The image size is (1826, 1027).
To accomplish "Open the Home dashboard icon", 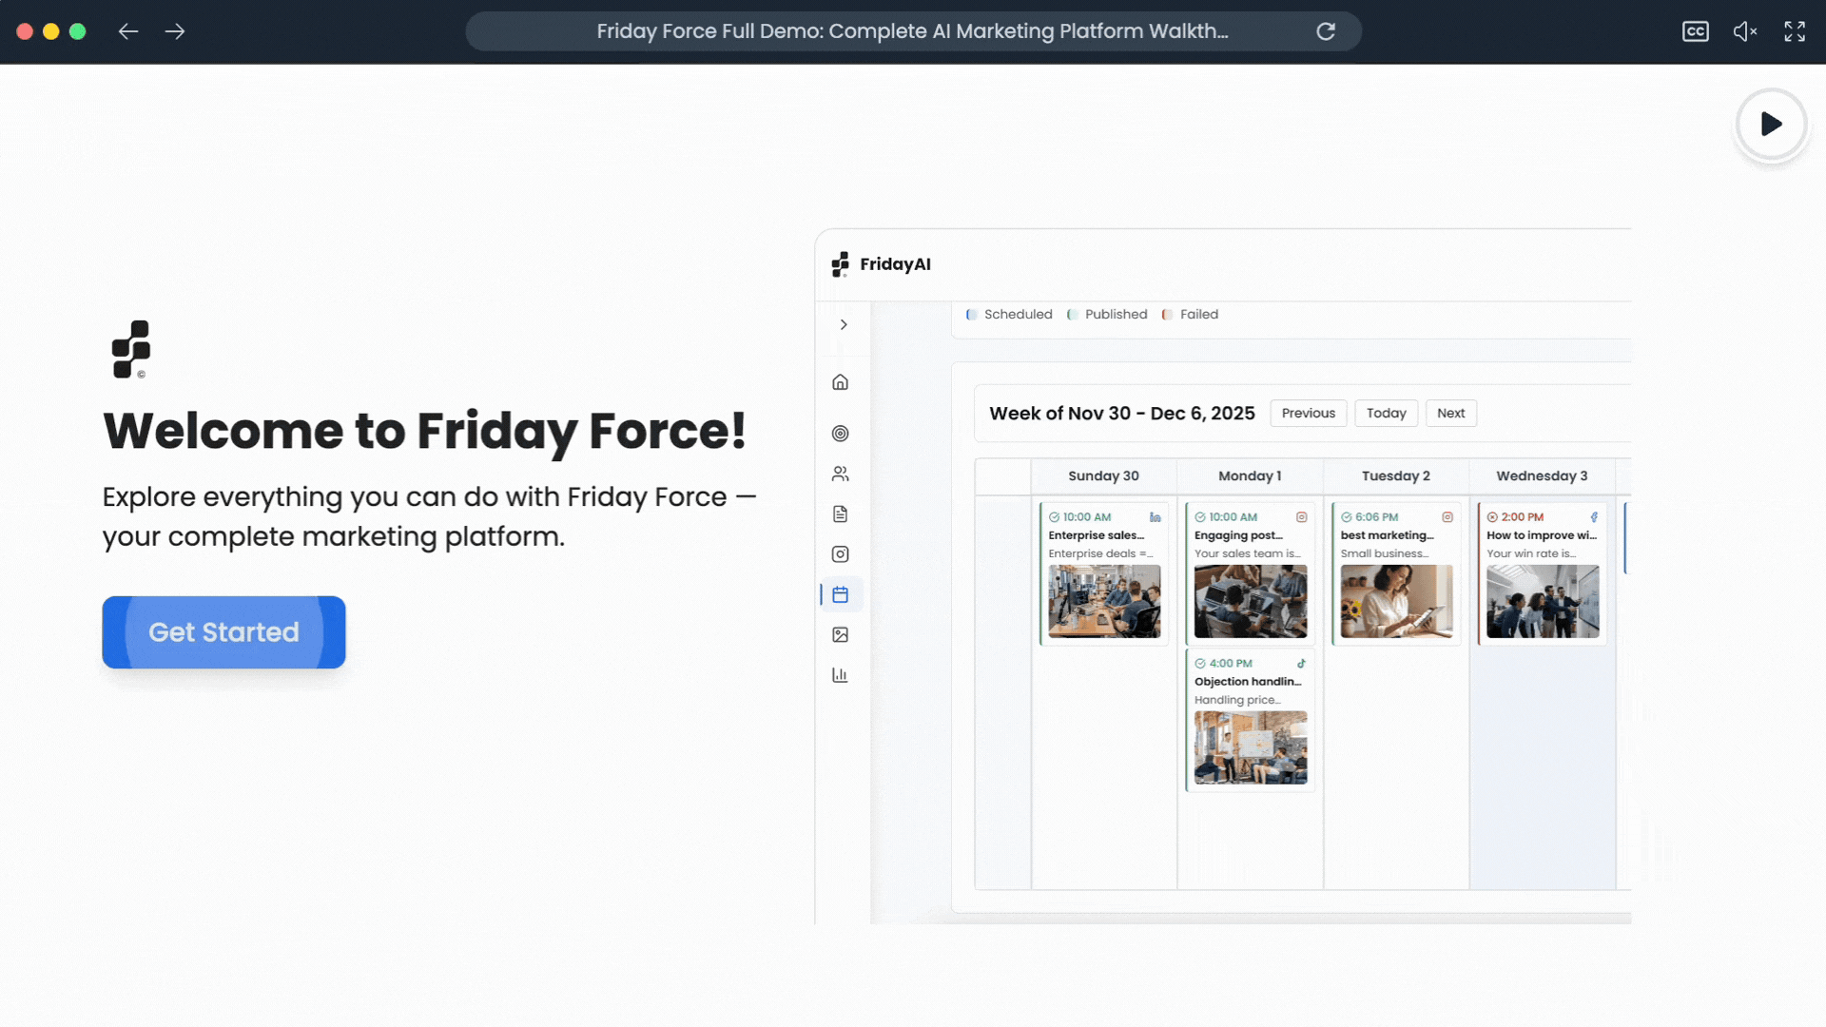I will [x=841, y=381].
